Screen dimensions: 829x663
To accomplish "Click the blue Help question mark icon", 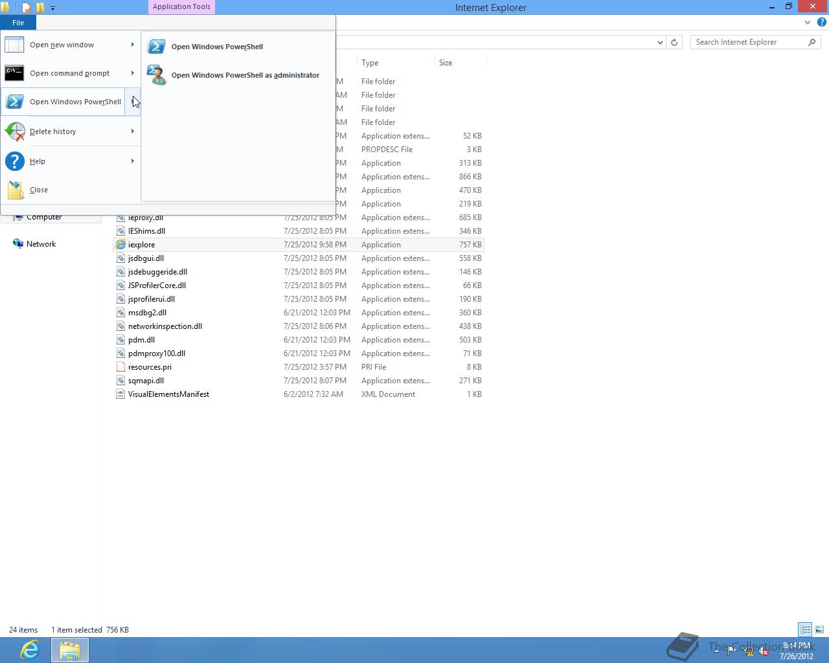I will 14,161.
